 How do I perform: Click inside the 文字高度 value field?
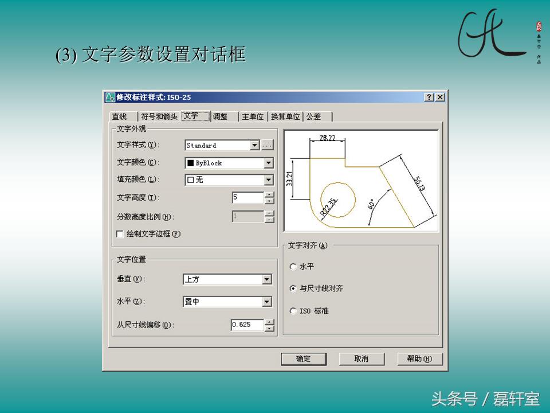[248, 197]
